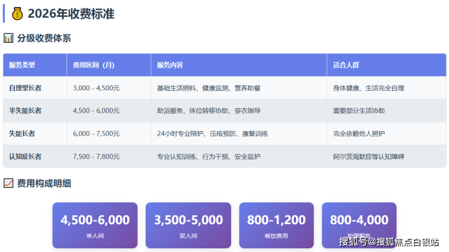Click the 适合人群 column header
This screenshot has width=449, height=252.
click(x=346, y=65)
